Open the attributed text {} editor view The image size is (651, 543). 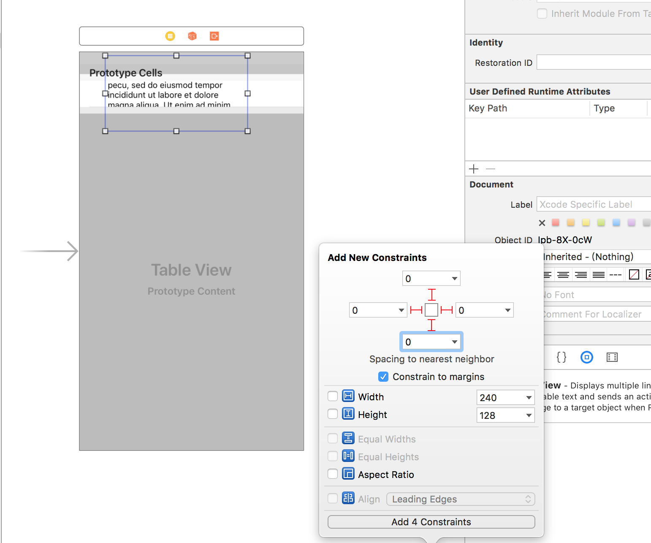coord(561,357)
